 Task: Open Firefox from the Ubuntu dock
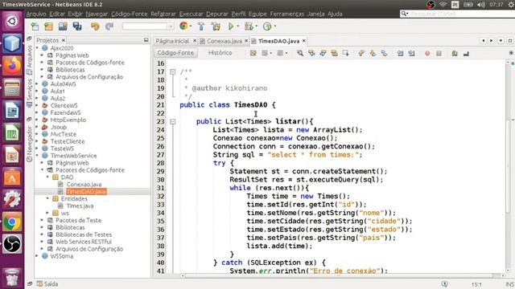[x=12, y=66]
